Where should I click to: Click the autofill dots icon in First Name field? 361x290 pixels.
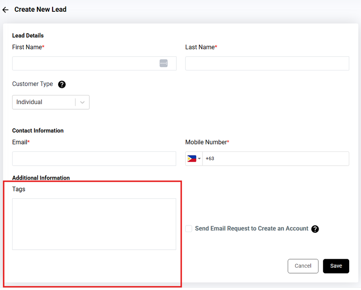[x=164, y=63]
